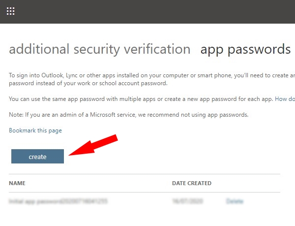Viewport: 295px width, 226px height.
Task: Click the blurred date created value
Action: tap(184, 201)
